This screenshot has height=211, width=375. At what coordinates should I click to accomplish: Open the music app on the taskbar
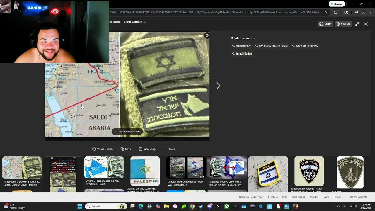175,206
